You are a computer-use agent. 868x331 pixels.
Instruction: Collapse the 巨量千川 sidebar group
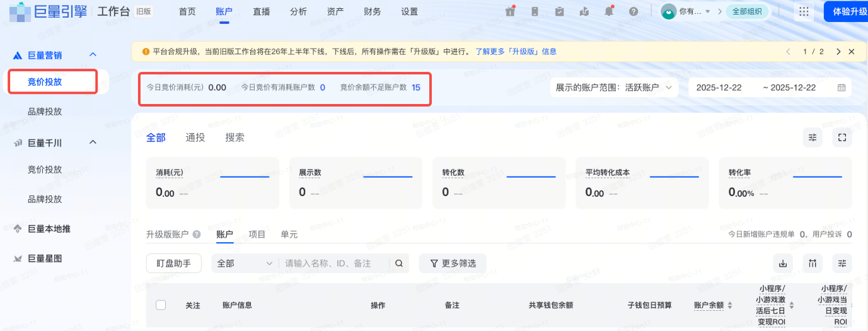93,142
